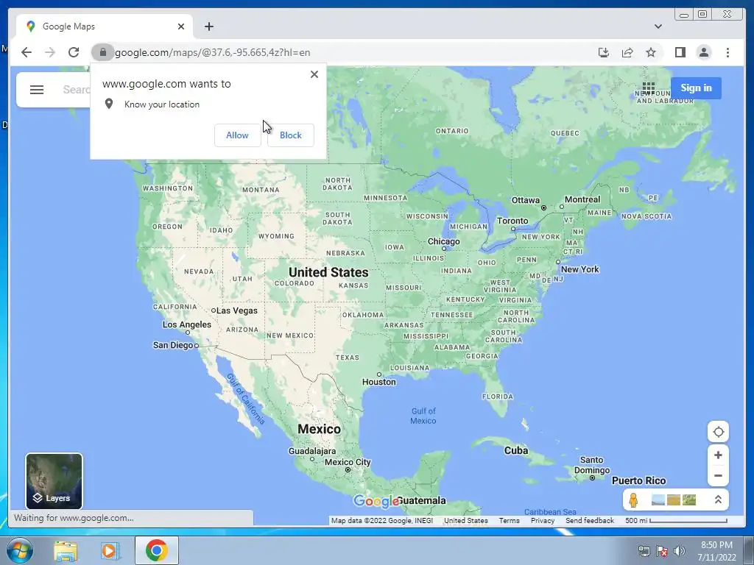Open the Layers map type thumbnail
Image resolution: width=754 pixels, height=565 pixels.
54,481
